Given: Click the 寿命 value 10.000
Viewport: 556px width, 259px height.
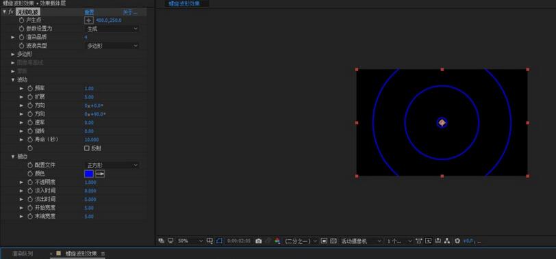Looking at the screenshot, I should 92,140.
